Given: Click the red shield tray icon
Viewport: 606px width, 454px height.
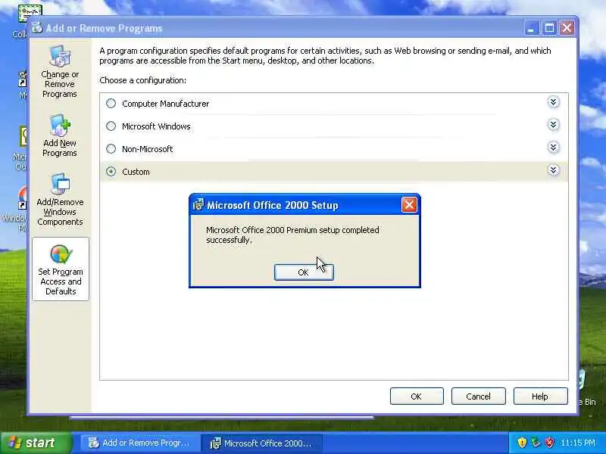Looking at the screenshot, I should (549, 443).
